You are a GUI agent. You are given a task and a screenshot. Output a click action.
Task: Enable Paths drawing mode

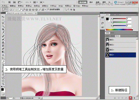click(13, 10)
